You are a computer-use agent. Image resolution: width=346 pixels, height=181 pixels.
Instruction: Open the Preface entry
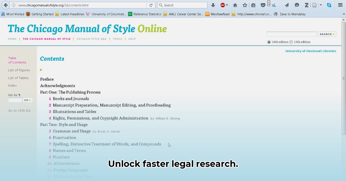47,79
